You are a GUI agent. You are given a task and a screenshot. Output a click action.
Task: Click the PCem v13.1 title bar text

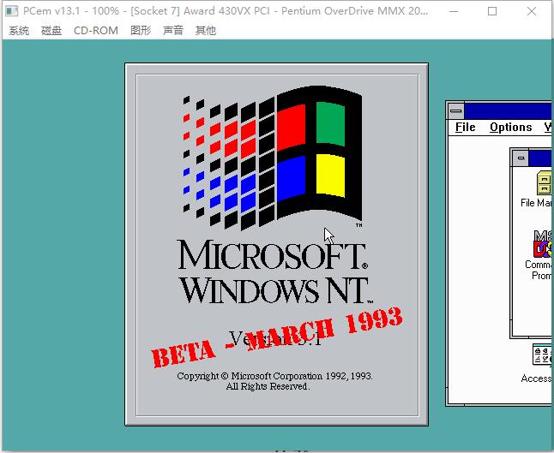(x=226, y=11)
